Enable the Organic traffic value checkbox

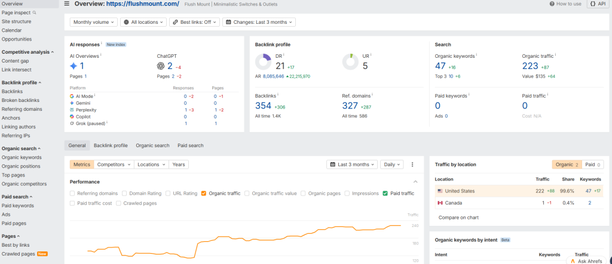click(247, 193)
